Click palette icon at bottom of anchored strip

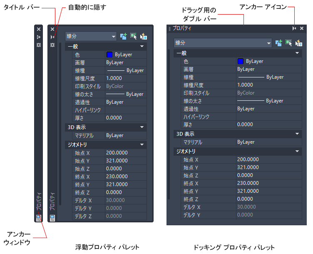pos(39,218)
